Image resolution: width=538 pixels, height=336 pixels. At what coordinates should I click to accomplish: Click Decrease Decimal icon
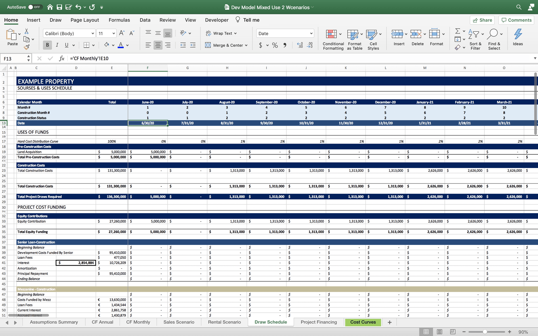tap(310, 45)
